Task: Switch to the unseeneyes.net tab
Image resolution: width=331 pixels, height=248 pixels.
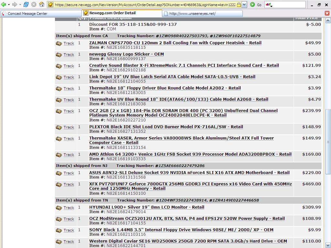Action: [x=203, y=14]
